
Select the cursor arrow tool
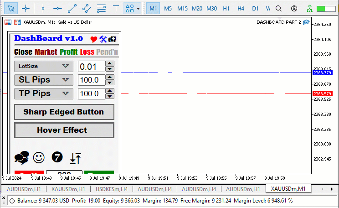11,9
